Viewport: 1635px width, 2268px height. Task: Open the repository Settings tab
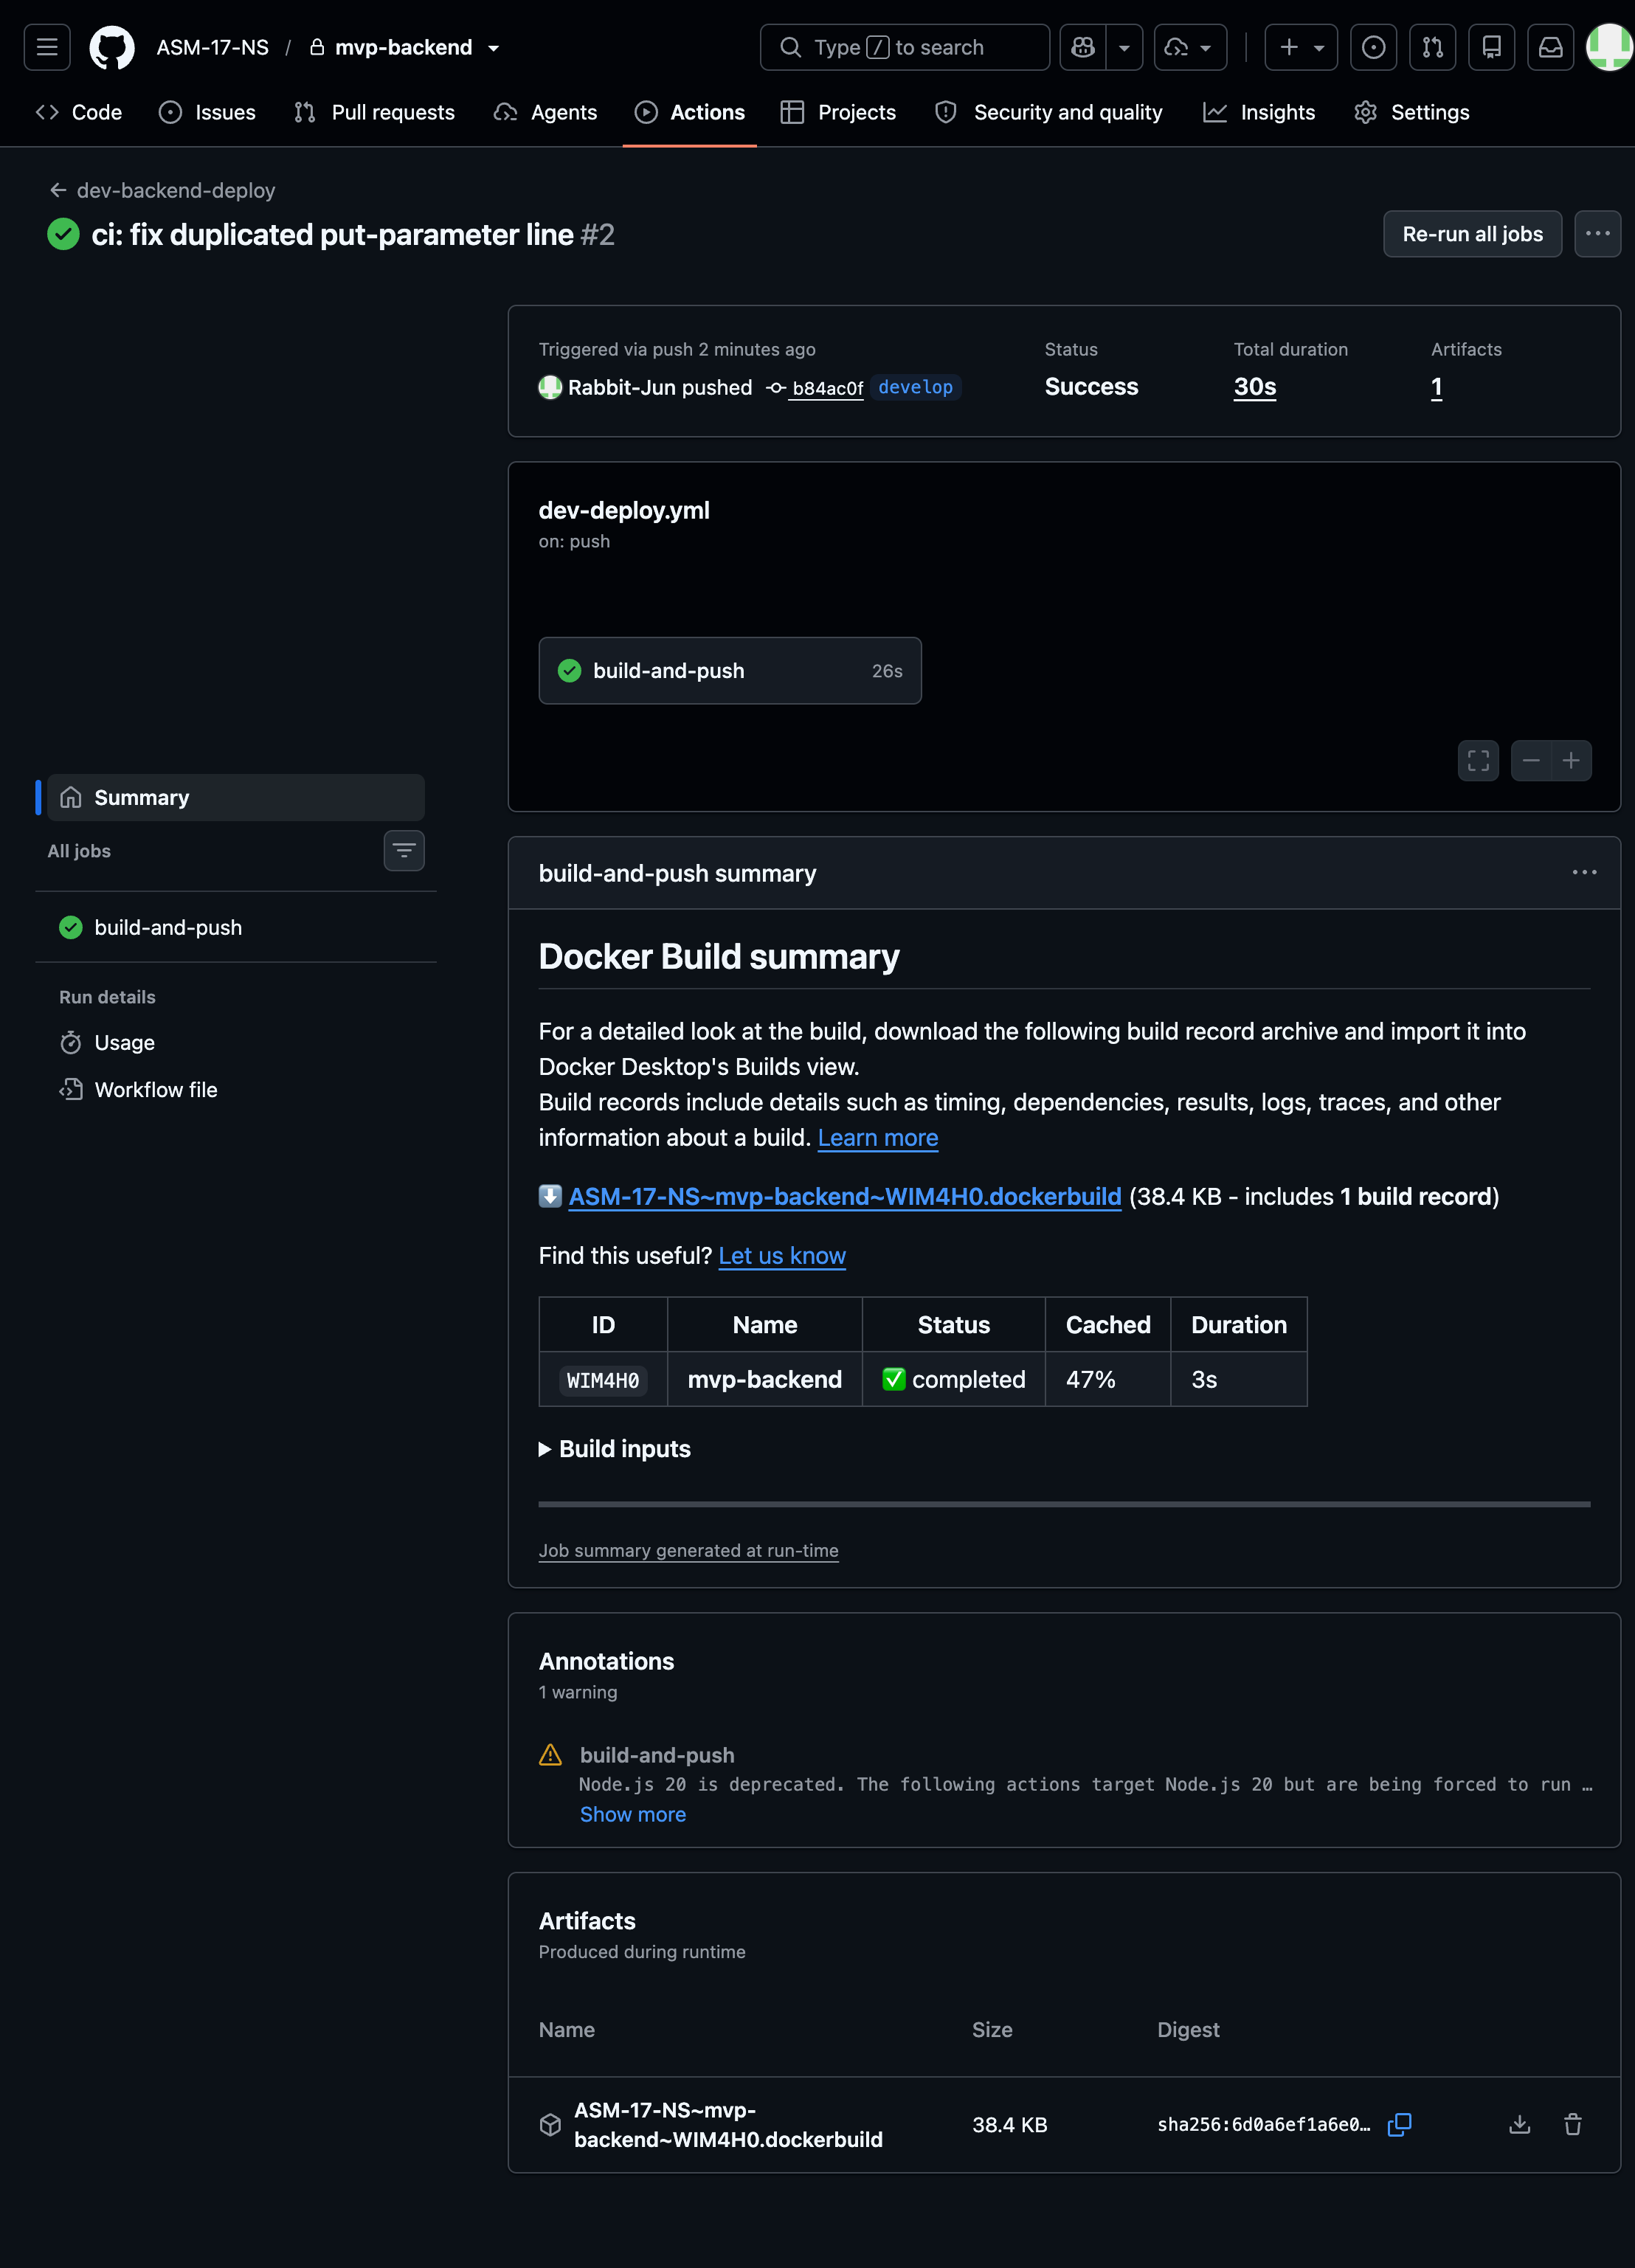[x=1412, y=112]
